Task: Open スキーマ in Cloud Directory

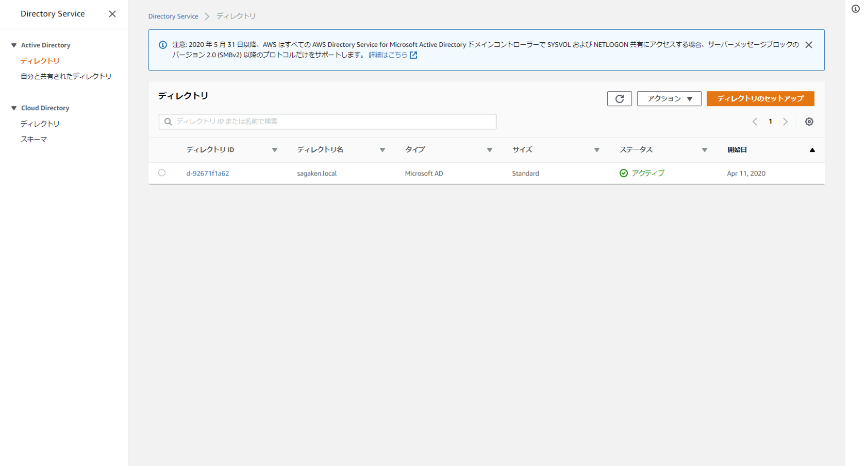Action: coord(34,139)
